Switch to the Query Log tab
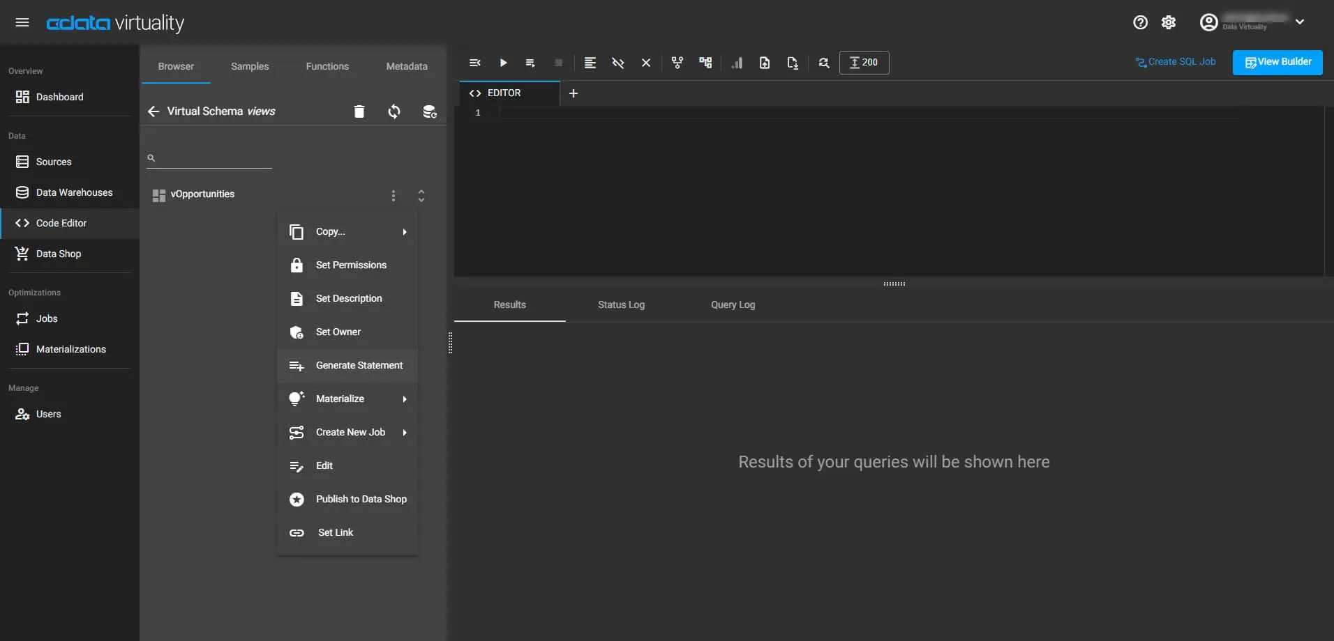Viewport: 1334px width, 641px height. click(733, 304)
